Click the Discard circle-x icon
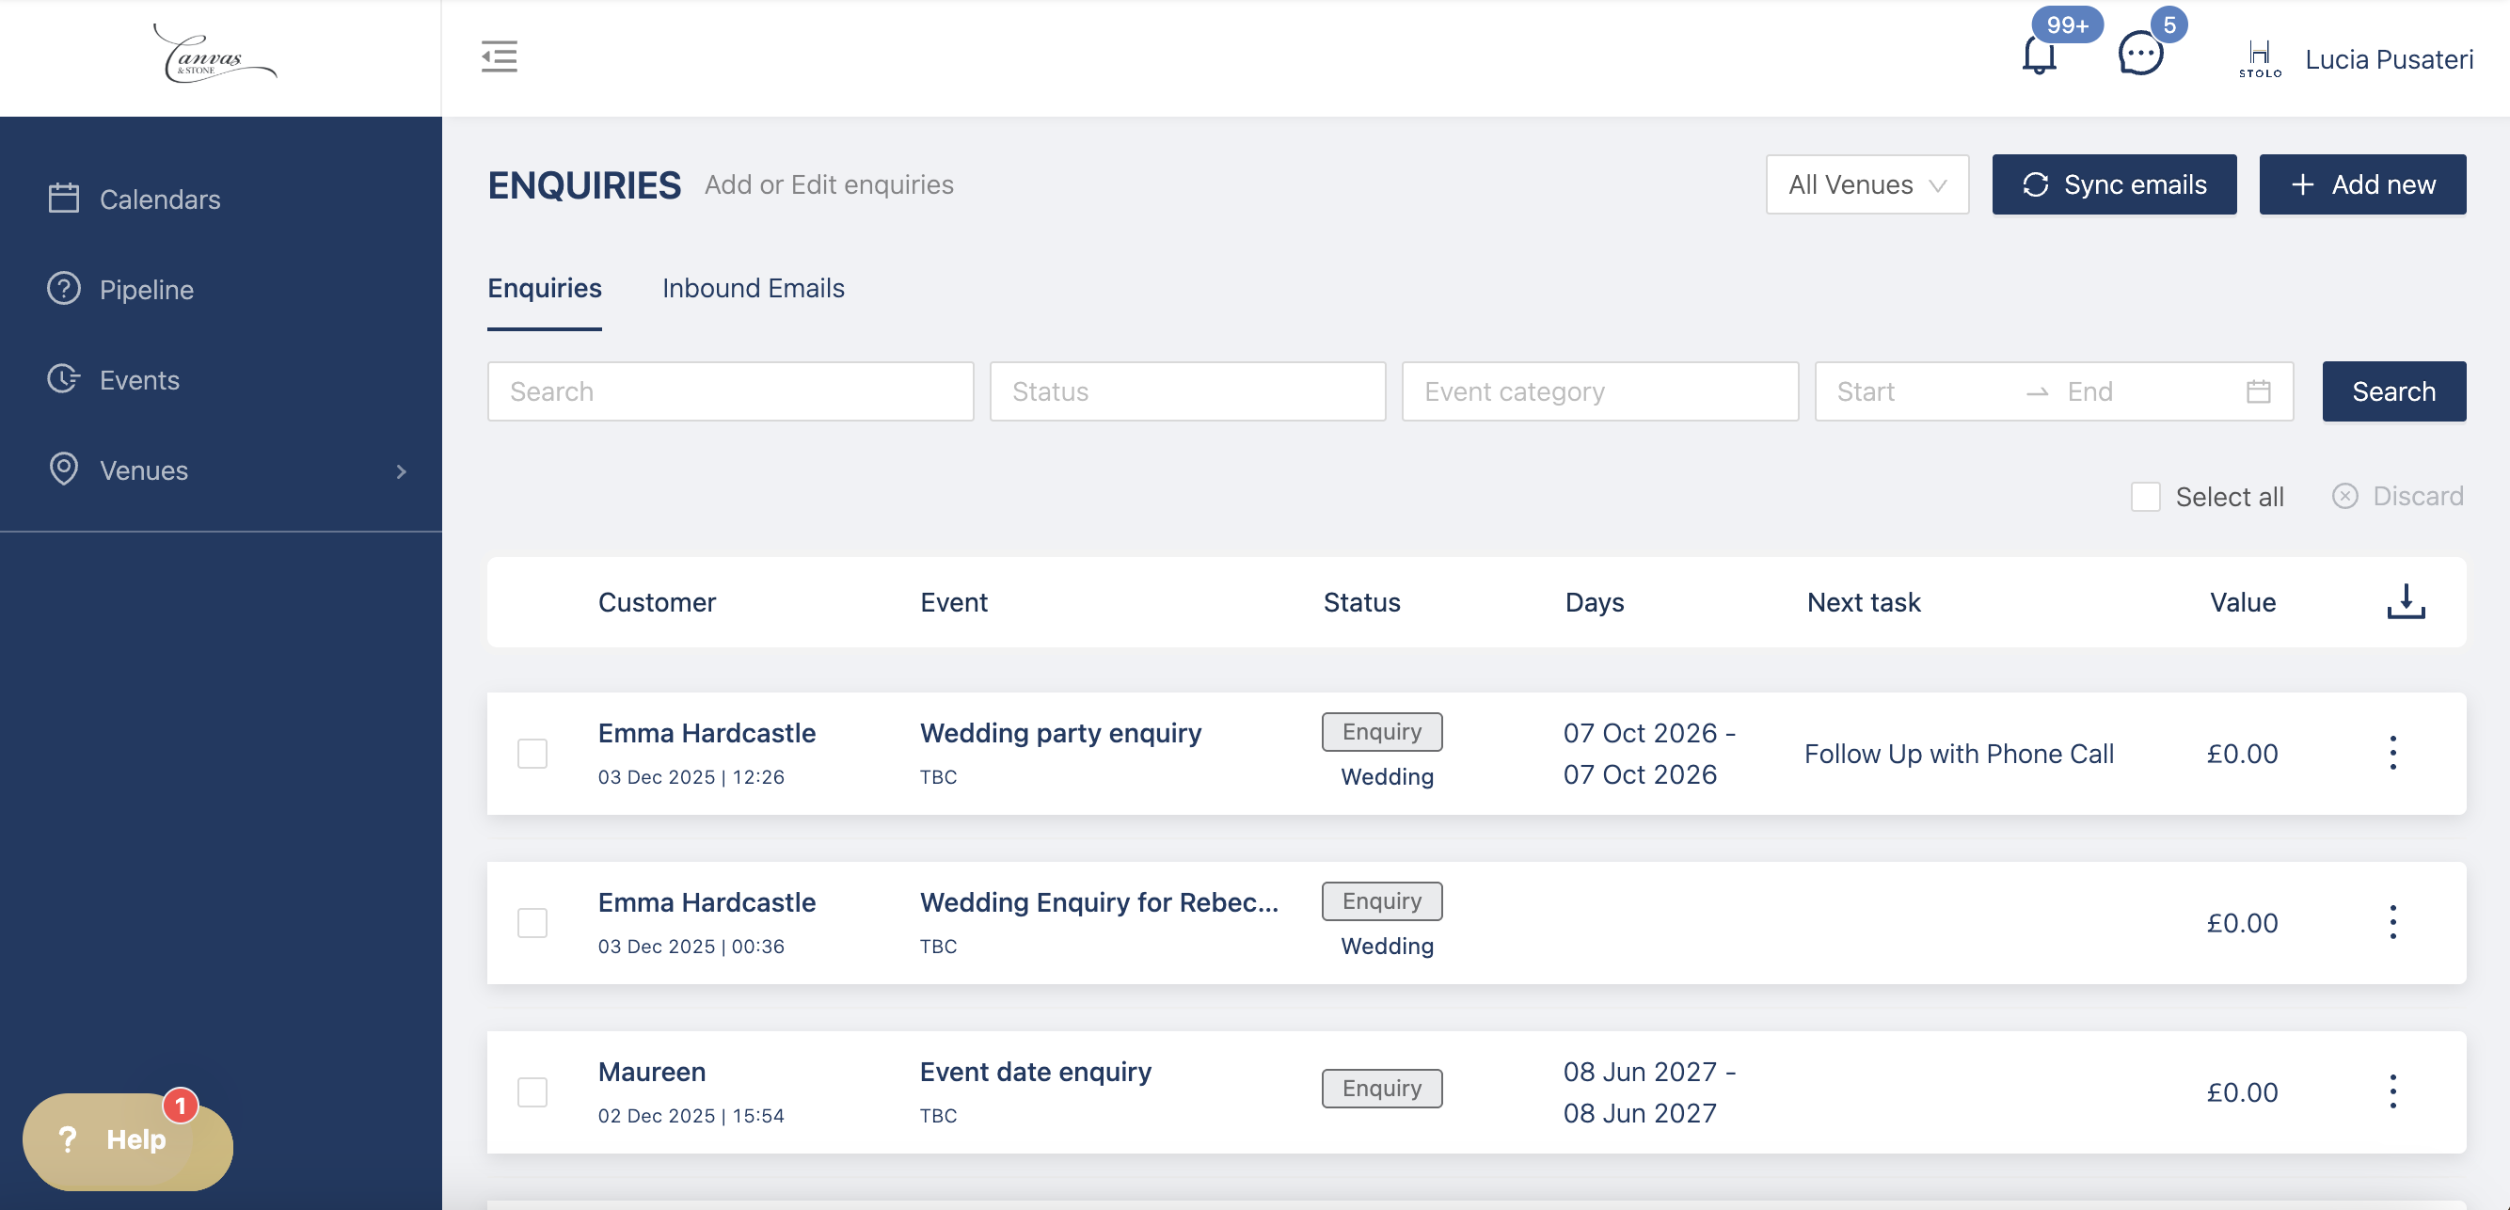 pos(2344,496)
